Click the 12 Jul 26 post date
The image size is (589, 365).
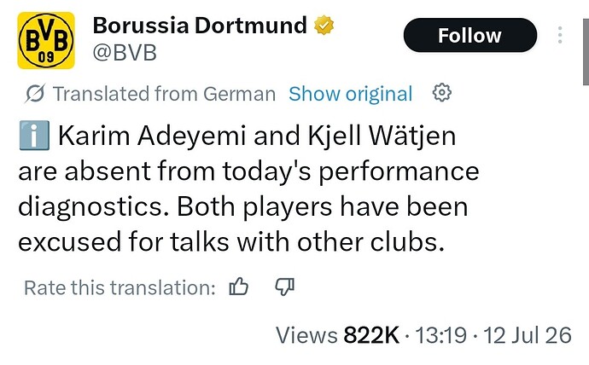coord(528,334)
